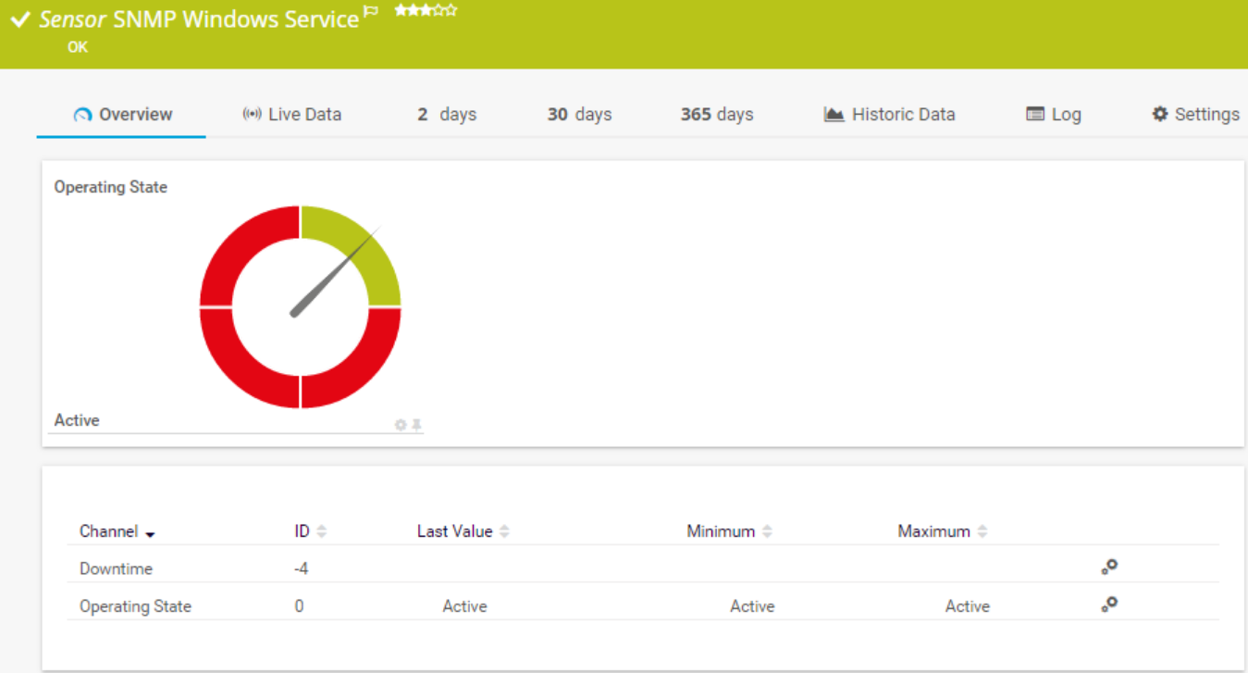The width and height of the screenshot is (1248, 673).
Task: Open Operating State channel settings gear icon
Action: (x=1109, y=604)
